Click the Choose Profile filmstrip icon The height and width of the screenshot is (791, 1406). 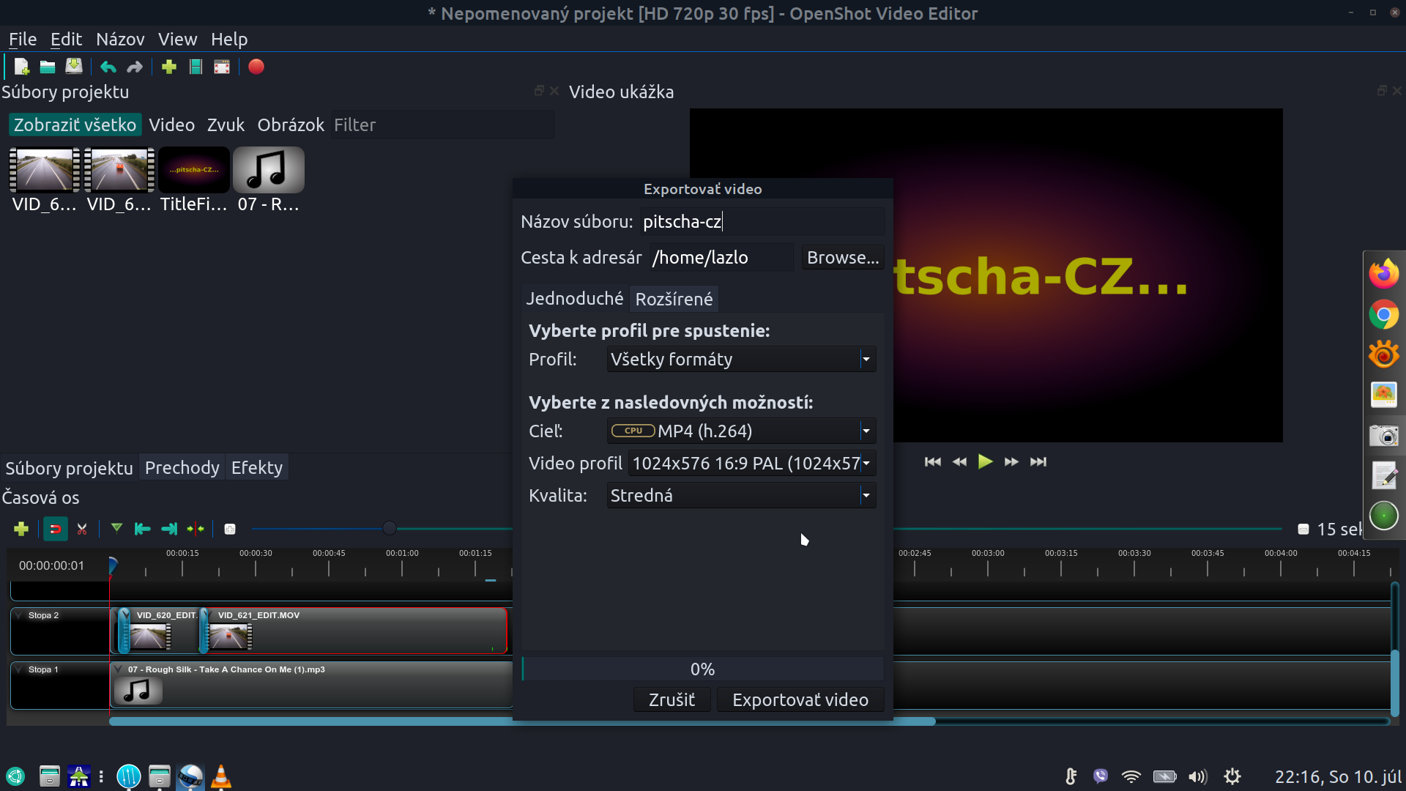(196, 67)
